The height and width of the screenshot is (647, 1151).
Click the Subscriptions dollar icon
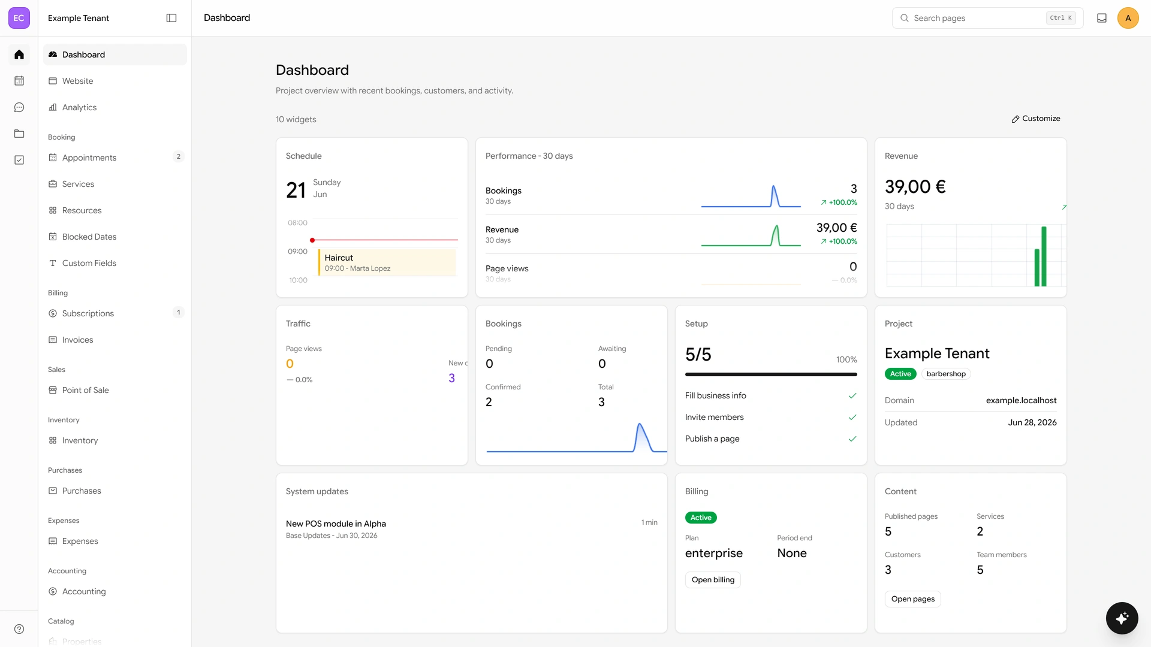[x=53, y=313]
